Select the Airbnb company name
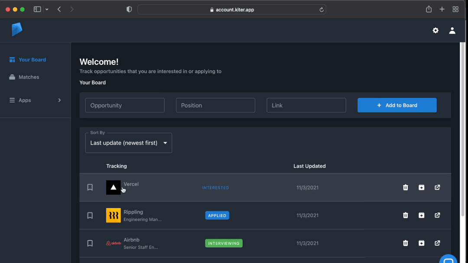 [x=131, y=240]
